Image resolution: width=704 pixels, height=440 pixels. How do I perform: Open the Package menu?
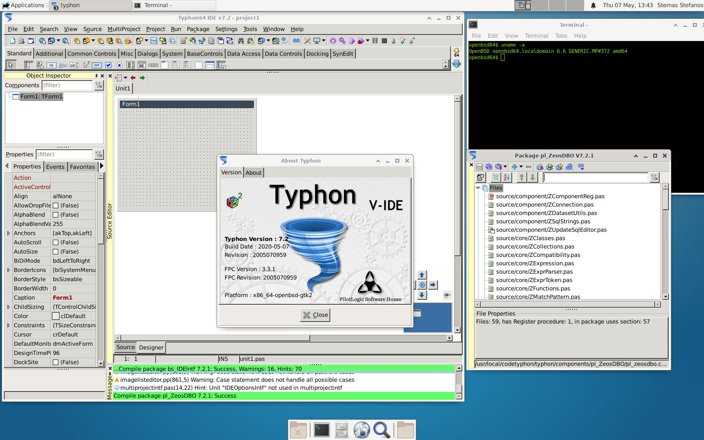point(198,29)
